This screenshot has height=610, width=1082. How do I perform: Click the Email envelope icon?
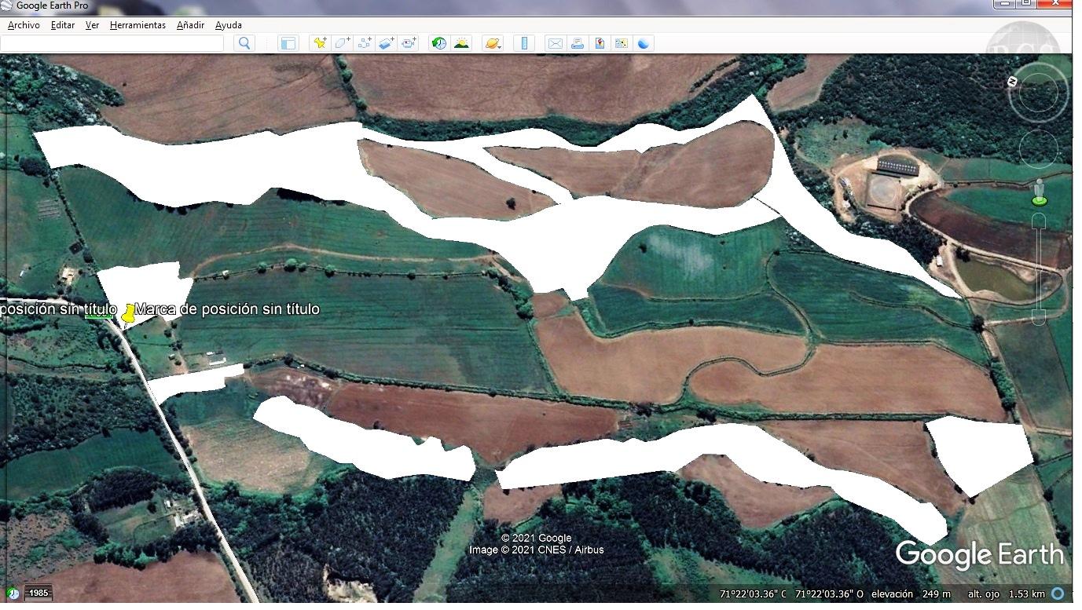555,43
